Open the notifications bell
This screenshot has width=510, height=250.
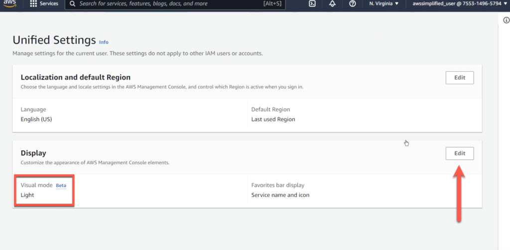(333, 3)
